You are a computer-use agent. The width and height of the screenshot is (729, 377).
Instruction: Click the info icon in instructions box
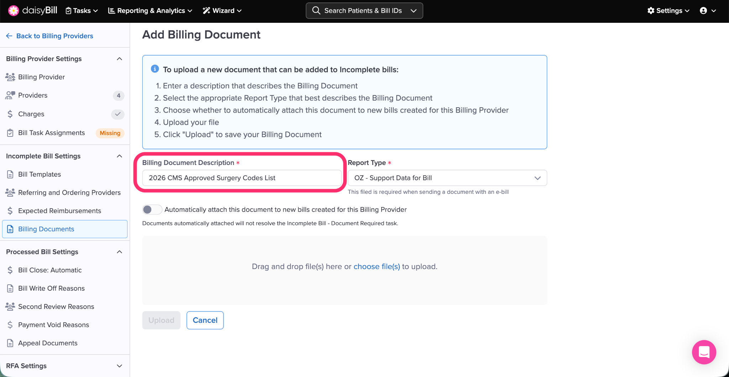(x=155, y=69)
